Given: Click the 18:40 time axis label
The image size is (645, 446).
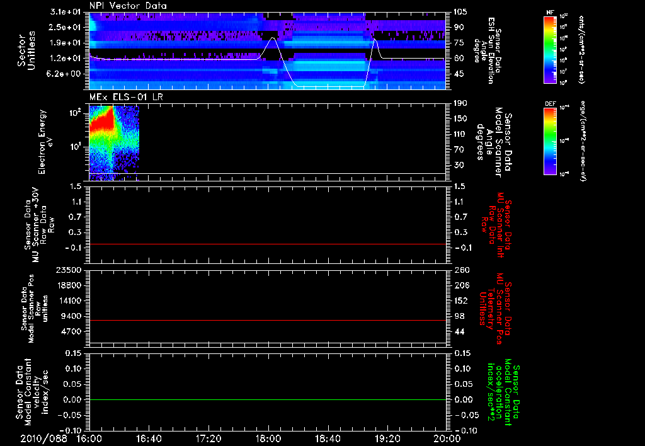Looking at the screenshot, I should (328, 438).
